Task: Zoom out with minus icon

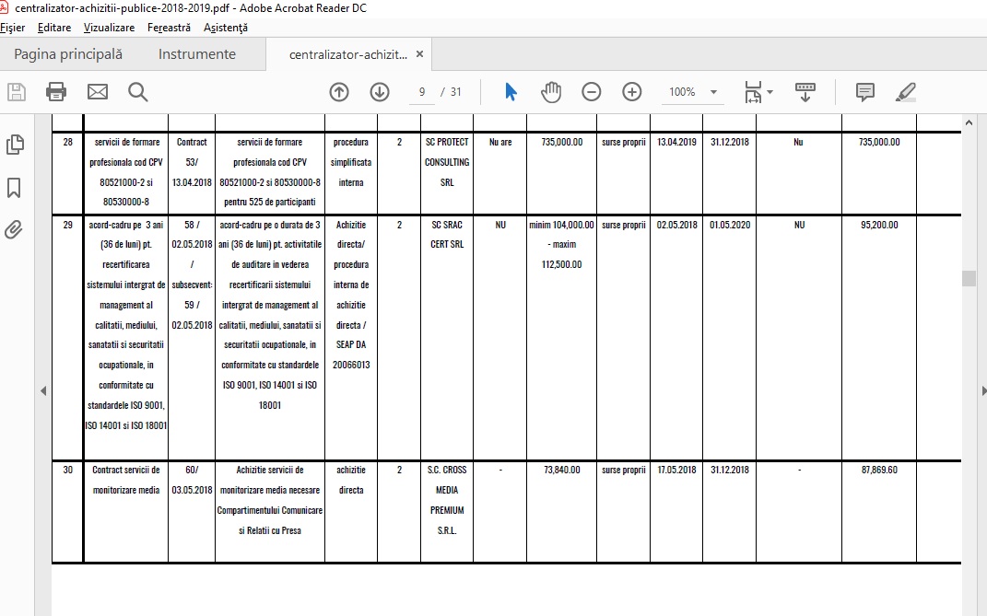Action: click(x=591, y=92)
